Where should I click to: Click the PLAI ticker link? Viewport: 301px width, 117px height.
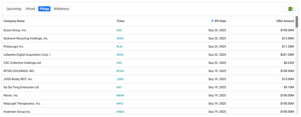[119, 47]
